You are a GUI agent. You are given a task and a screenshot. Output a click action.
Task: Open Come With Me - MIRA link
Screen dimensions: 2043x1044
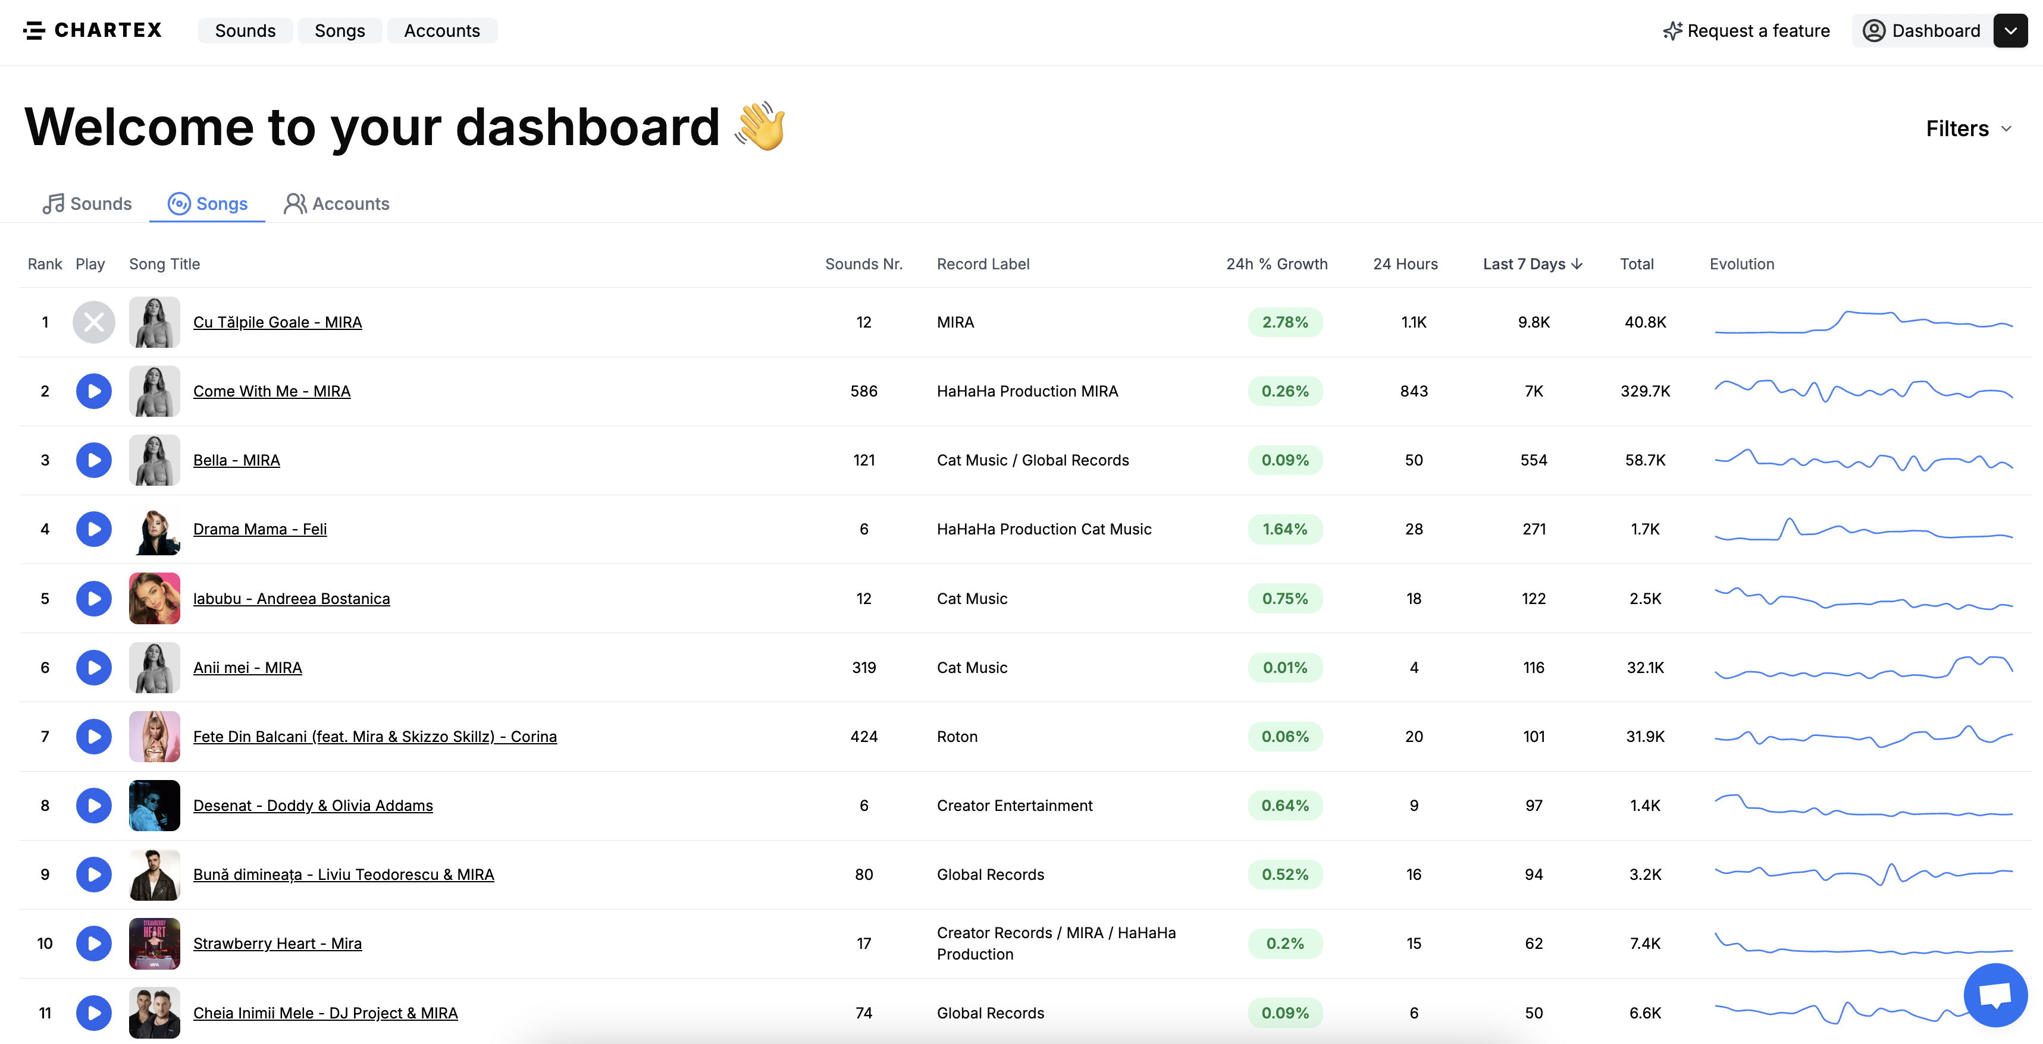click(271, 391)
